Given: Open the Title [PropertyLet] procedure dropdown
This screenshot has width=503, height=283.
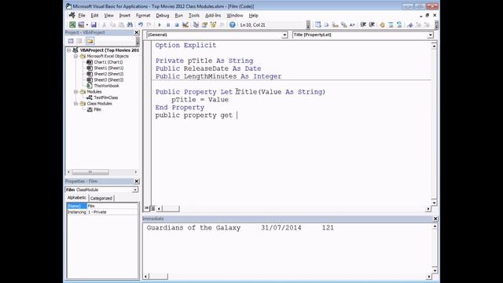Looking at the screenshot, I should click(430, 35).
